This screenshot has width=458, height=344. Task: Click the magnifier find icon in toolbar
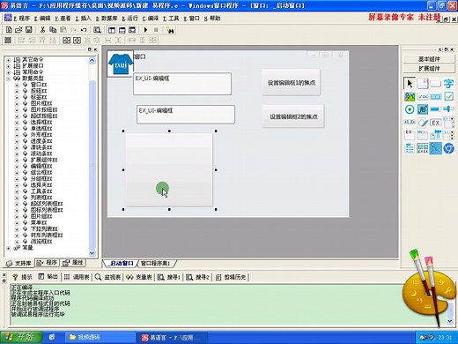(x=97, y=30)
